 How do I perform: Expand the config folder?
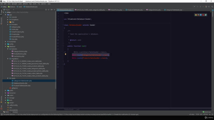point(6,44)
